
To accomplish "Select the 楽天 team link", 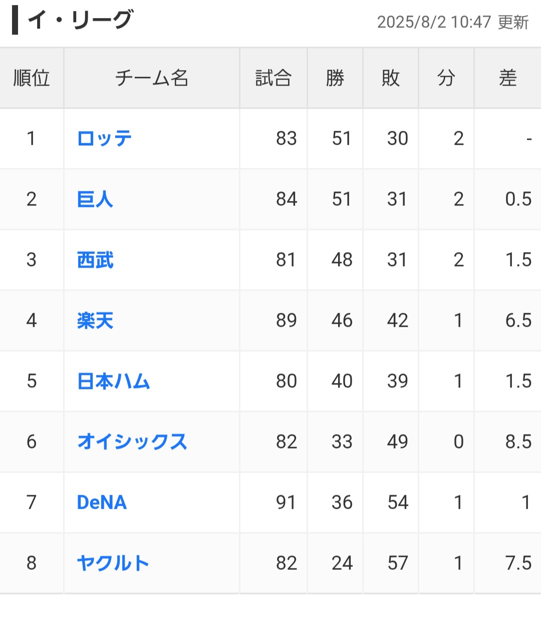I will point(95,320).
